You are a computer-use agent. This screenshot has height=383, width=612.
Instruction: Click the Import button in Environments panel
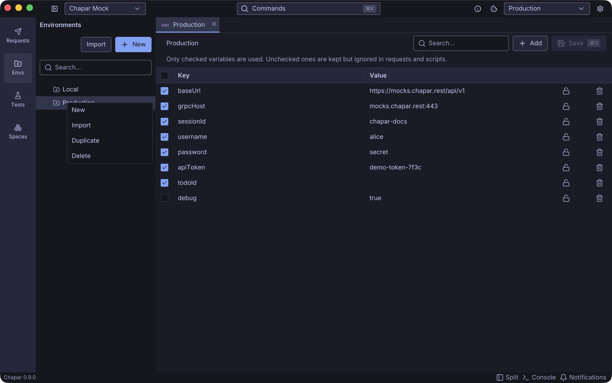96,44
